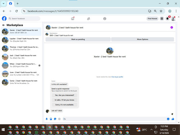
Task: Open WhatsApp from the taskbar
Action: [36, 132]
